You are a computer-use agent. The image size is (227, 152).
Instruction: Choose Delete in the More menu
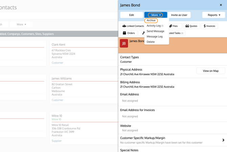coord(151,42)
